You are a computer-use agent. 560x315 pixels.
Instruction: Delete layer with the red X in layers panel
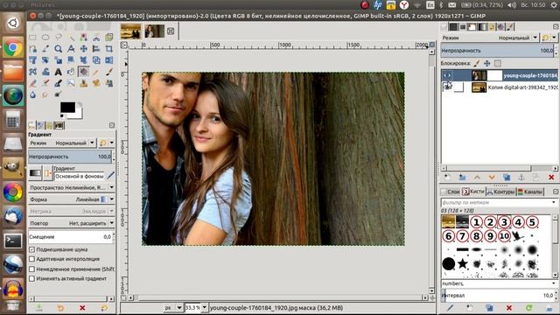tap(551, 177)
